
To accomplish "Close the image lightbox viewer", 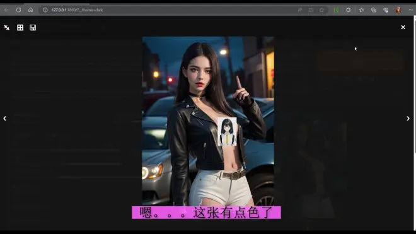I will [403, 27].
